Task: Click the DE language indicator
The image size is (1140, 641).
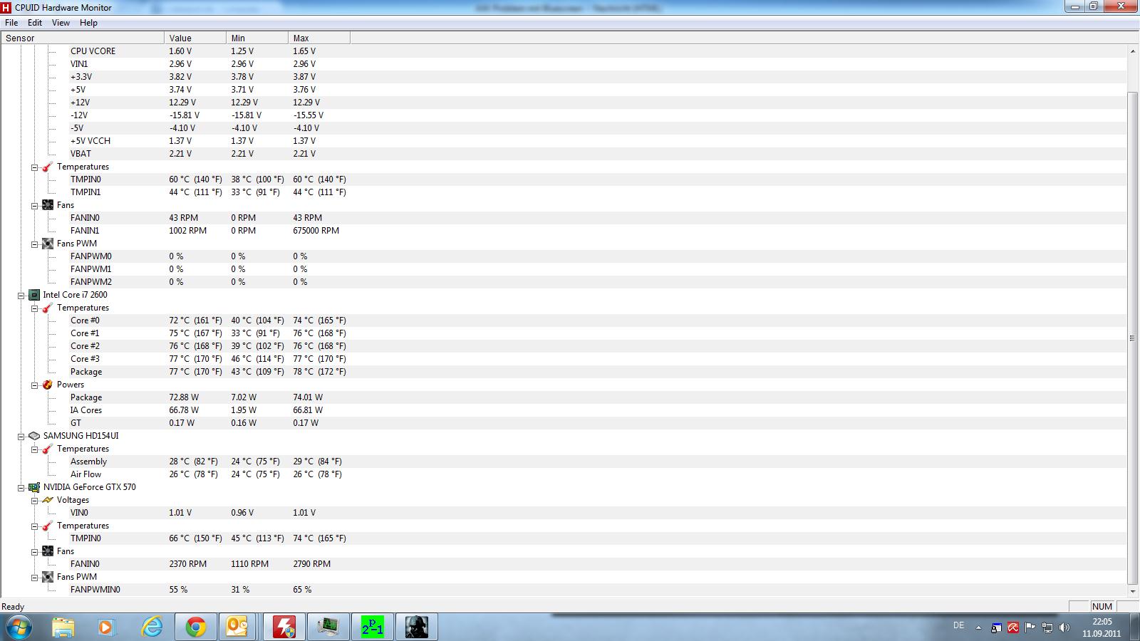Action: coord(958,625)
